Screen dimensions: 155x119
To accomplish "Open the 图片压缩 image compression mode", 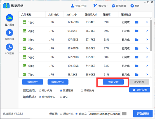I will 10,18.
